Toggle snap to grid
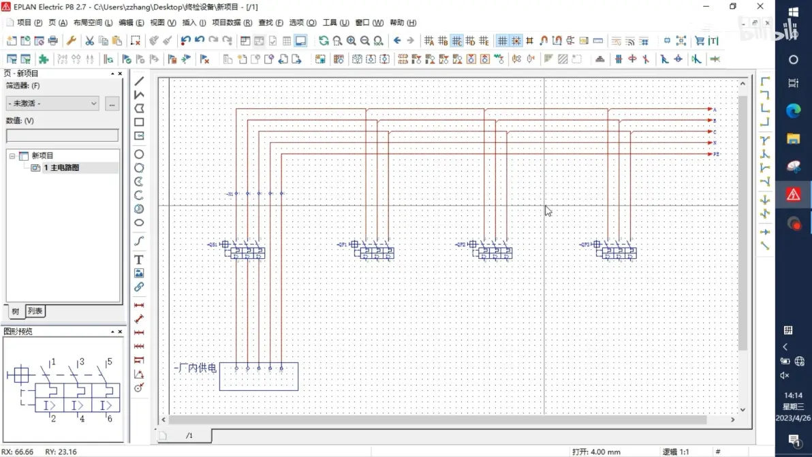The image size is (812, 457). pyautogui.click(x=516, y=40)
